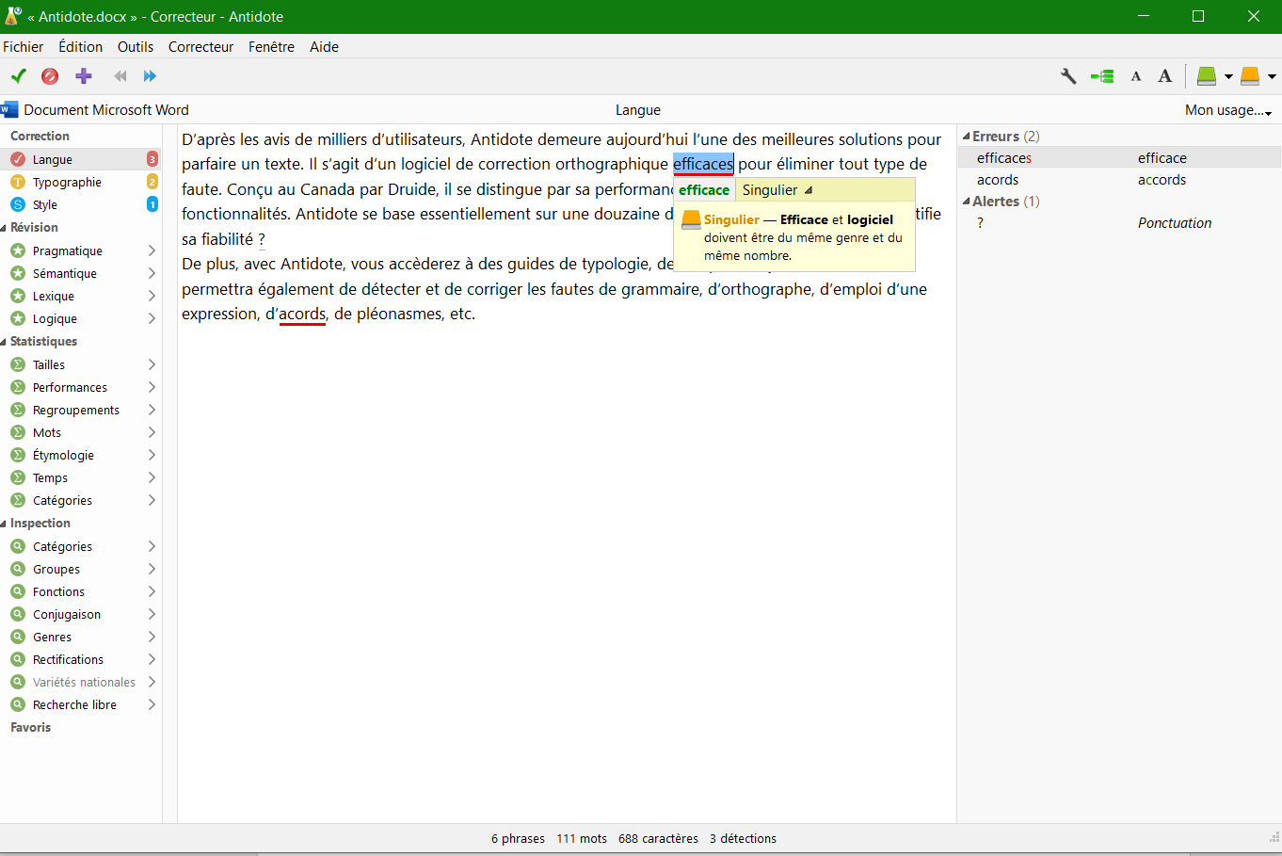Click Inspection Catégories magnifier icon

point(18,547)
